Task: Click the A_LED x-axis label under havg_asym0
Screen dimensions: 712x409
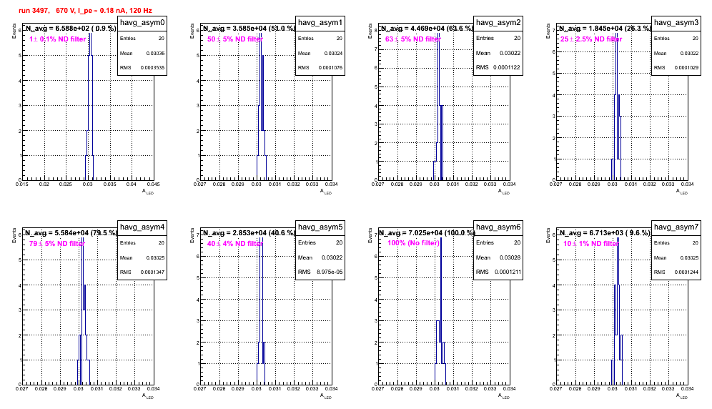Action: click(x=148, y=192)
